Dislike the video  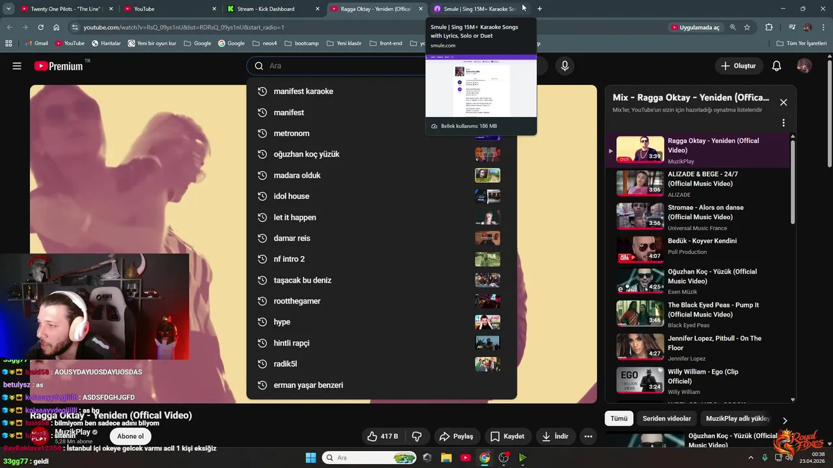coord(417,436)
